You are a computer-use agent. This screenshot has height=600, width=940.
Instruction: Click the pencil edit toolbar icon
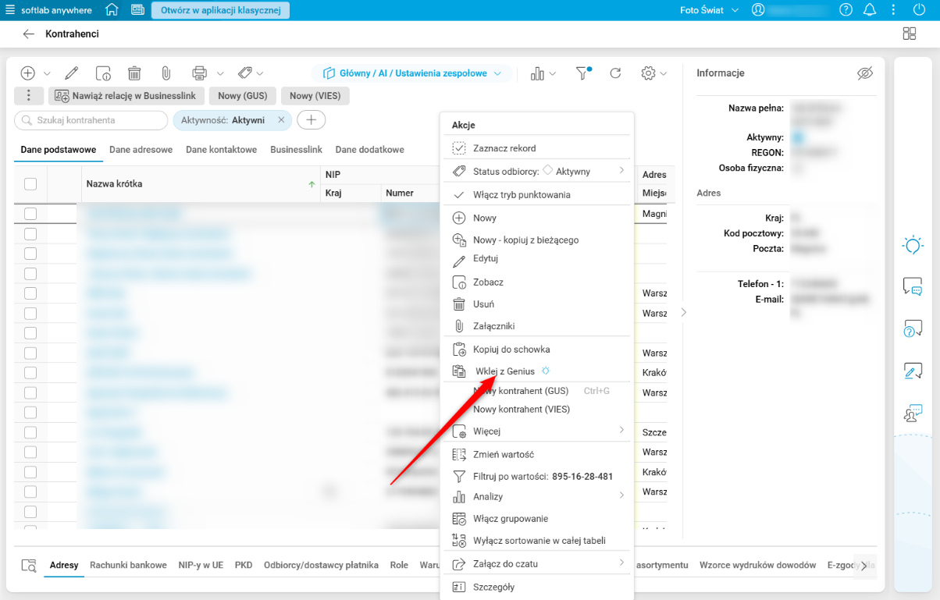72,73
